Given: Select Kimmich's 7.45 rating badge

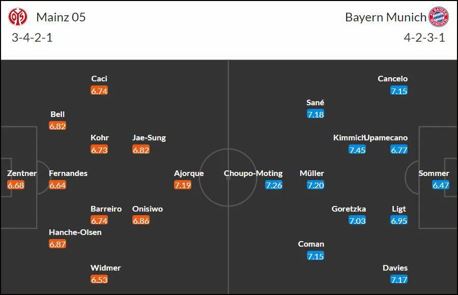Looking at the screenshot, I should pos(357,150).
